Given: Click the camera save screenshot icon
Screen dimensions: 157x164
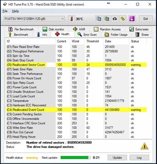Looking at the screenshot, I should tap(115, 19).
